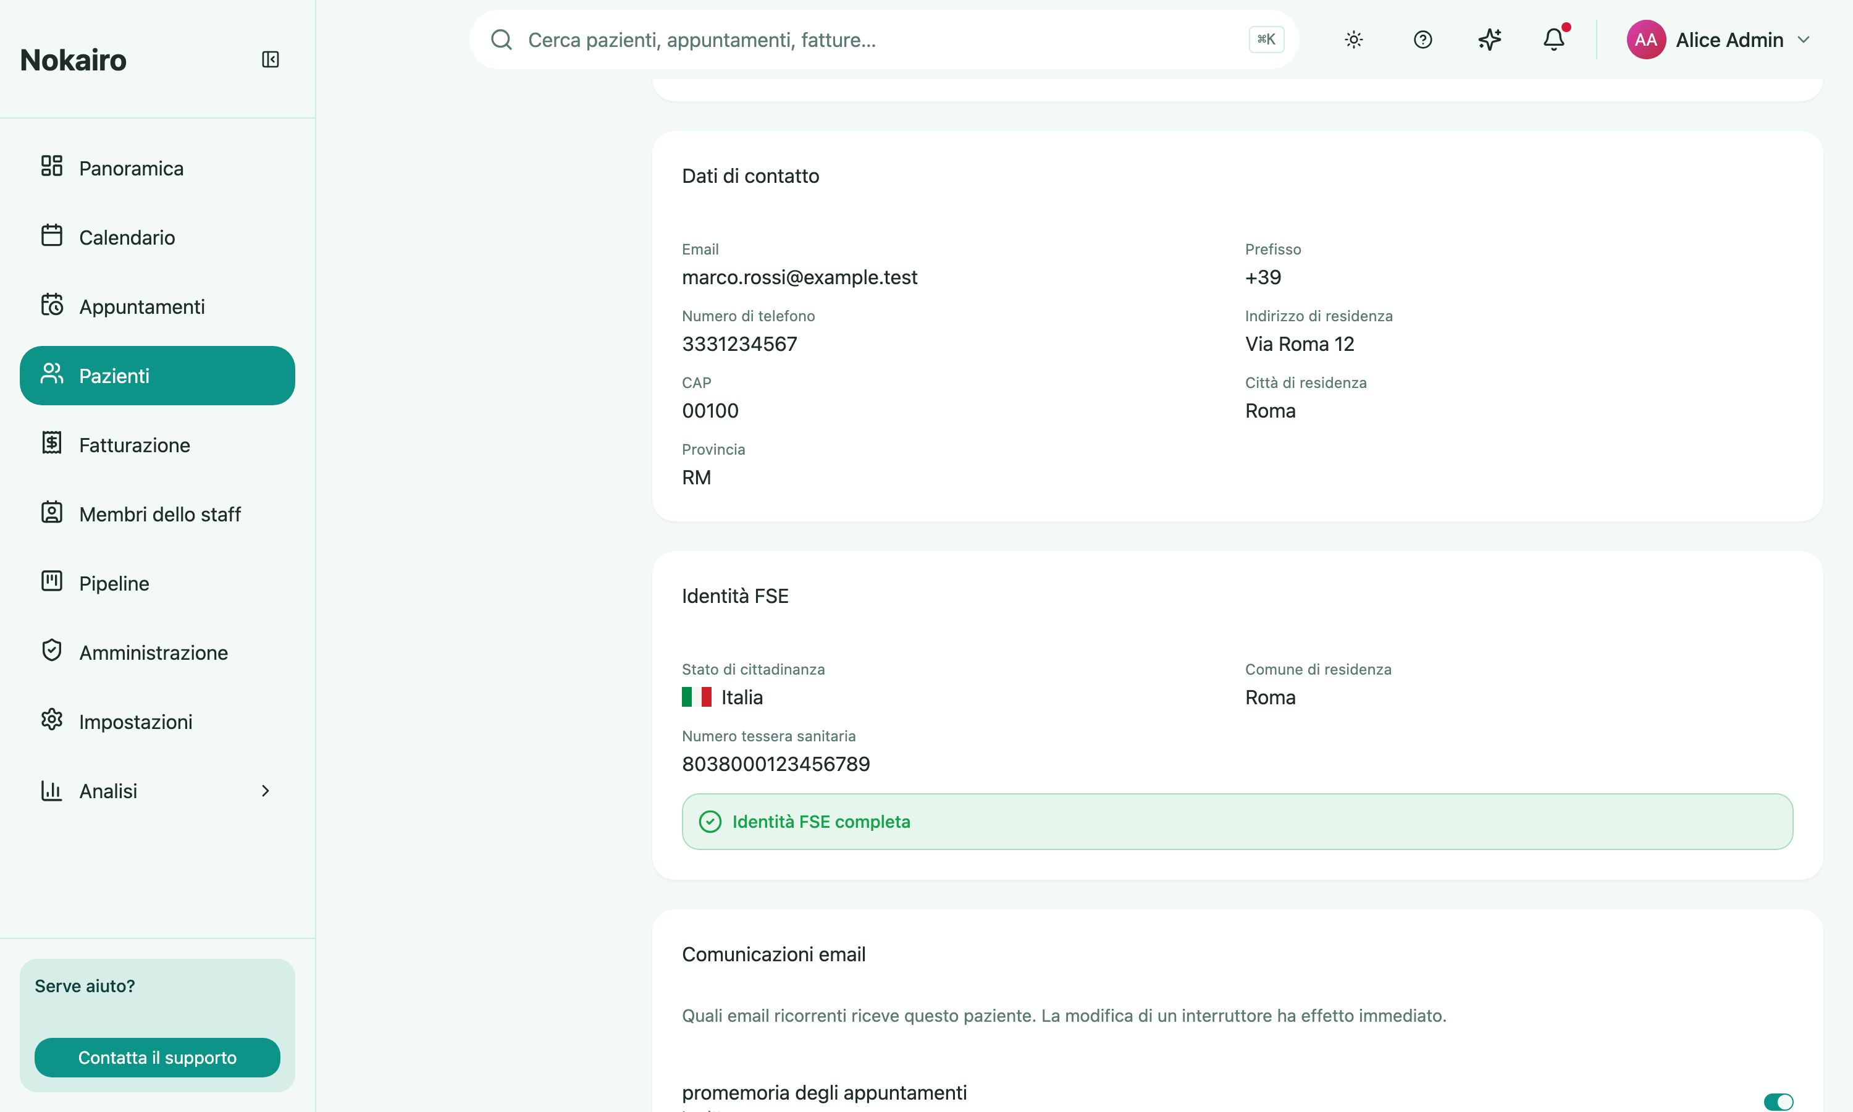Click citizenship value Italia
This screenshot has height=1112, width=1853.
[x=741, y=697]
